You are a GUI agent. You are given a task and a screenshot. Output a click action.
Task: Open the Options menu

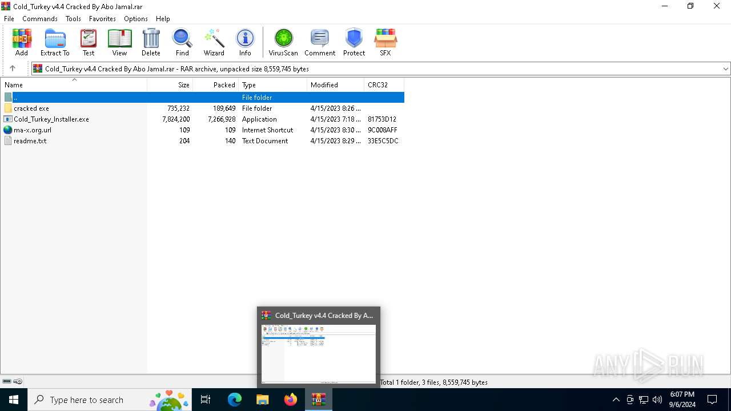click(136, 18)
